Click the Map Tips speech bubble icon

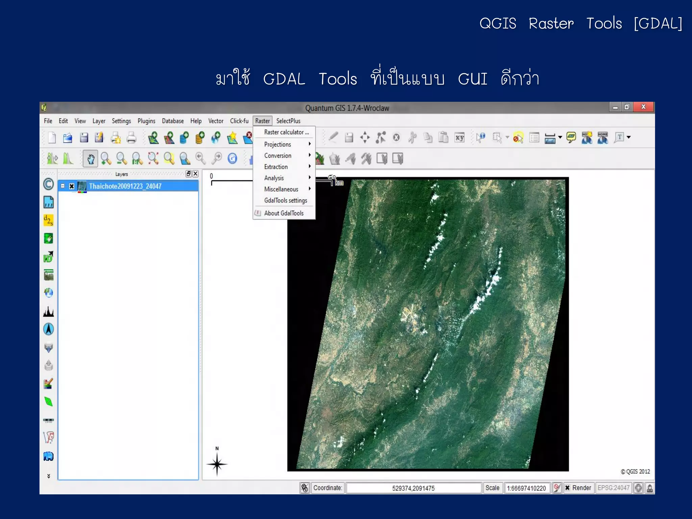571,138
